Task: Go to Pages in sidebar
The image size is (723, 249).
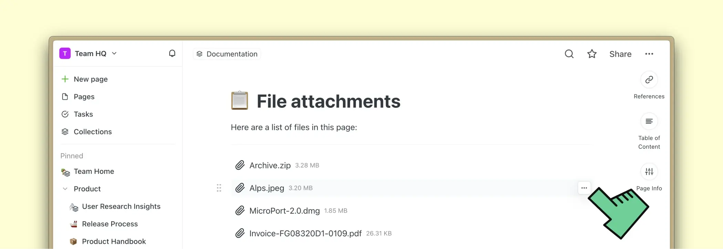Action: point(84,97)
